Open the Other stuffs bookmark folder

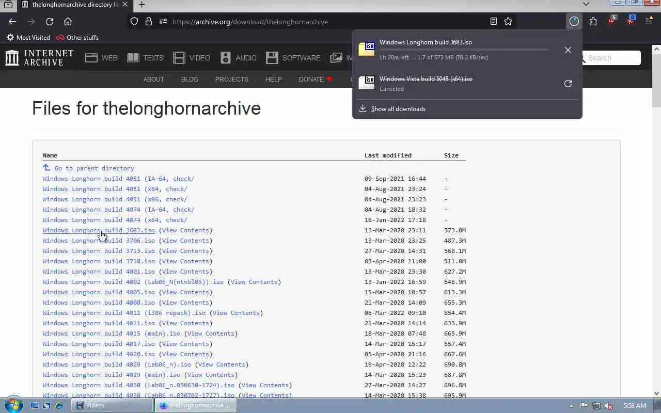77,38
